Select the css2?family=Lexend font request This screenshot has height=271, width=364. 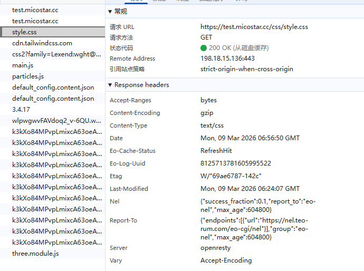(56, 54)
